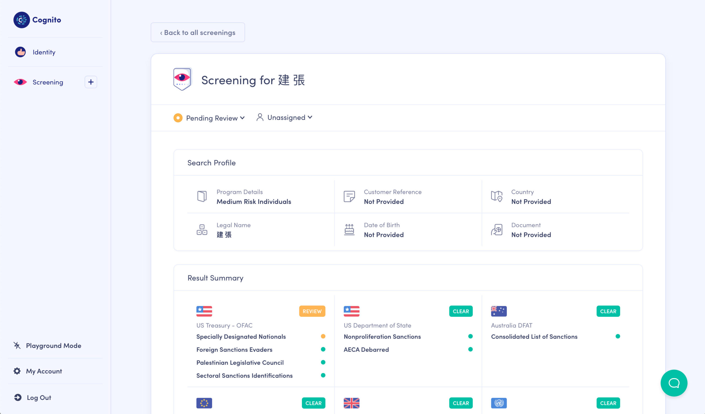The height and width of the screenshot is (414, 705).
Task: Click the Search Profile heading
Action: click(x=211, y=163)
